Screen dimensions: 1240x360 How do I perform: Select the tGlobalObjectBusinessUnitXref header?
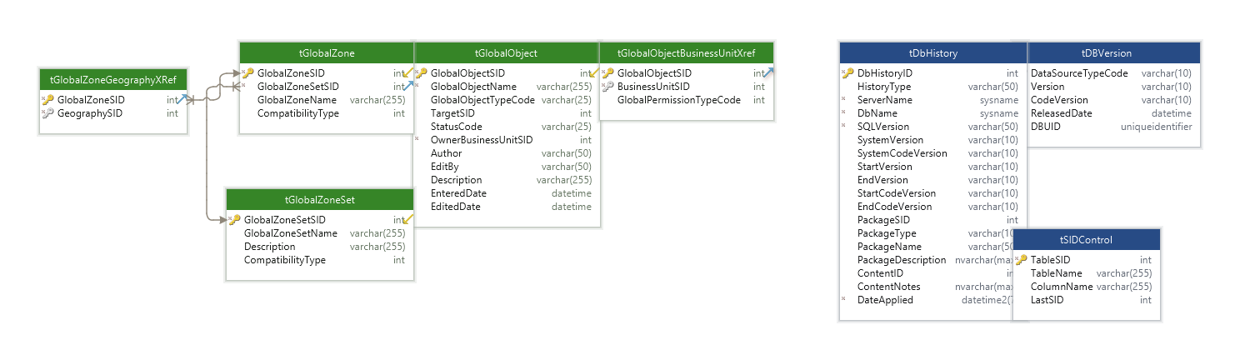(686, 52)
